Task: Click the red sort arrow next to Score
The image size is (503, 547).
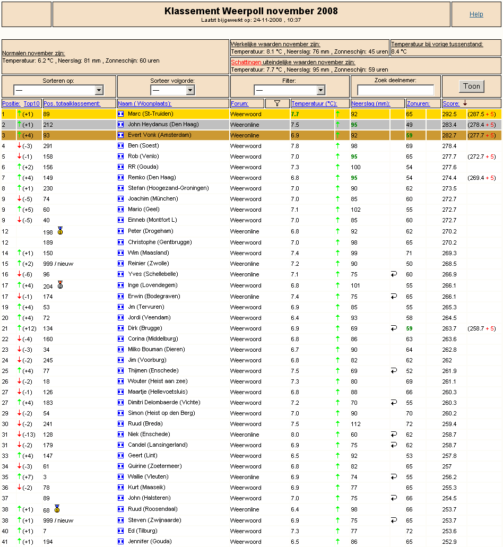Action: tap(465, 103)
